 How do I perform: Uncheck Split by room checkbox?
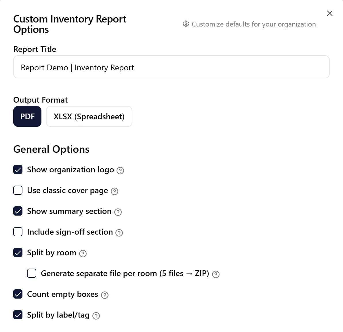click(x=18, y=253)
